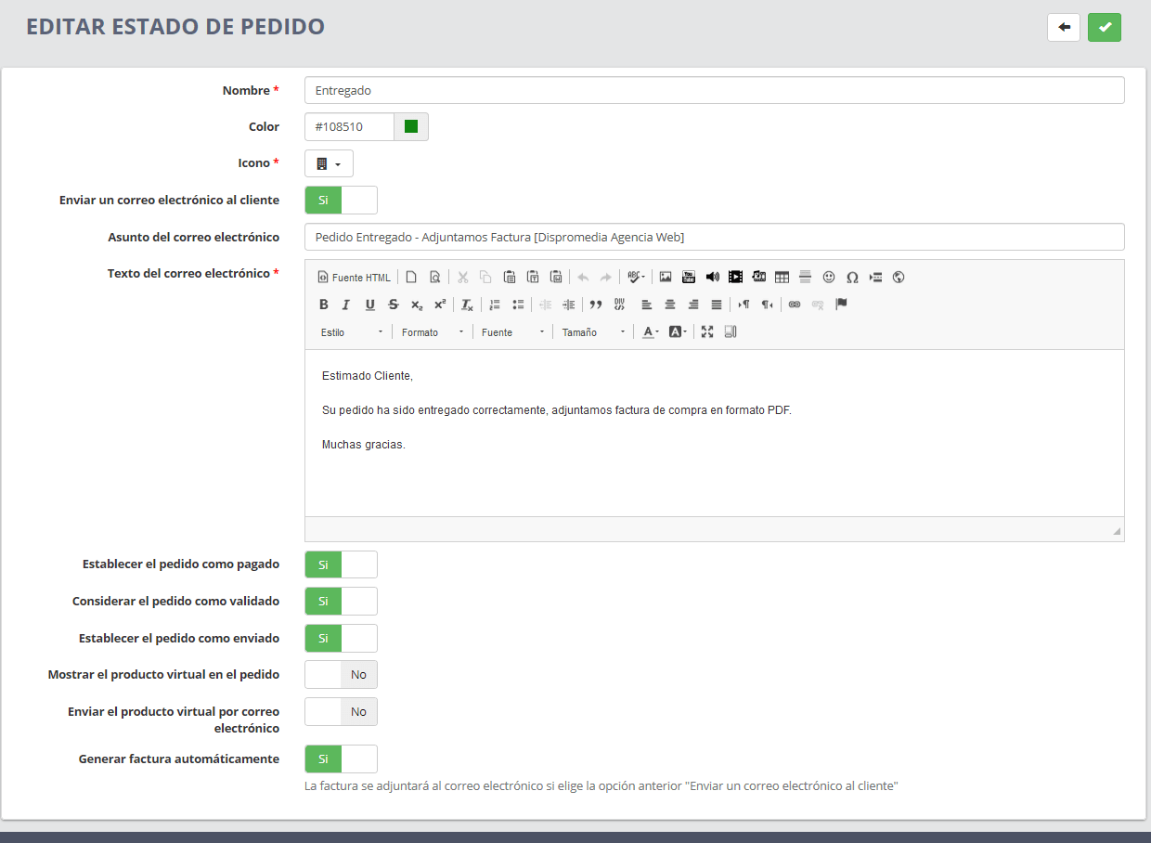Open the Icono dropdown selector
The height and width of the screenshot is (843, 1151).
coord(329,163)
